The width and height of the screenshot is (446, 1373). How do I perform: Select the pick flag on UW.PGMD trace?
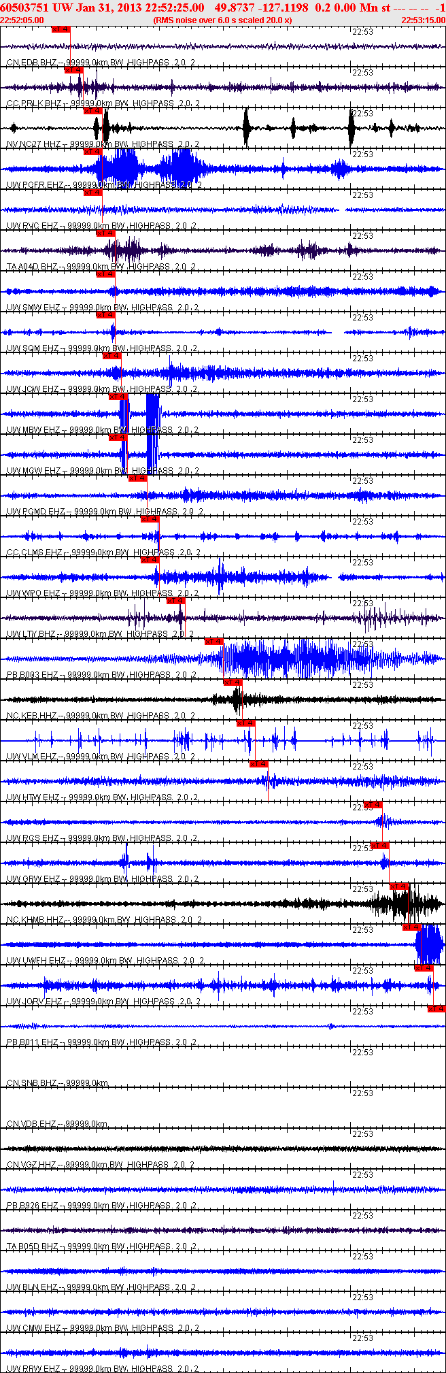[x=138, y=478]
